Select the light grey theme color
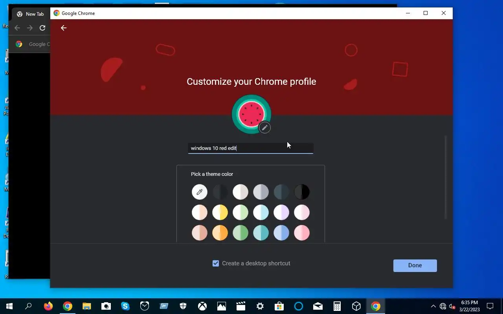Viewport: 503px width, 314px height. click(x=261, y=192)
